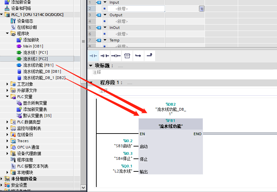
Task: Click <新增> field under Output section
Action: [x=122, y=21]
